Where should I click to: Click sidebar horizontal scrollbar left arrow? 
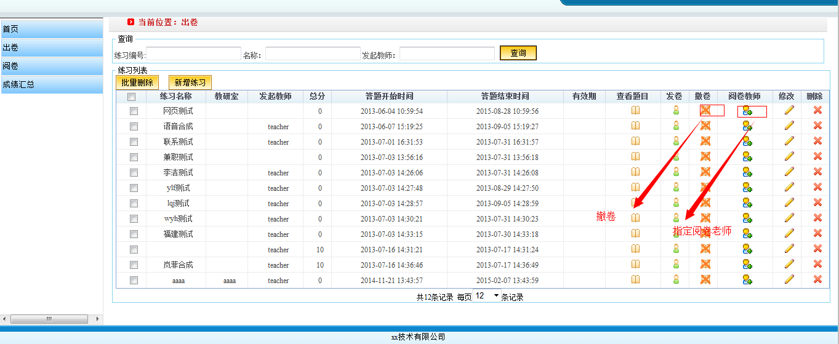(x=6, y=319)
